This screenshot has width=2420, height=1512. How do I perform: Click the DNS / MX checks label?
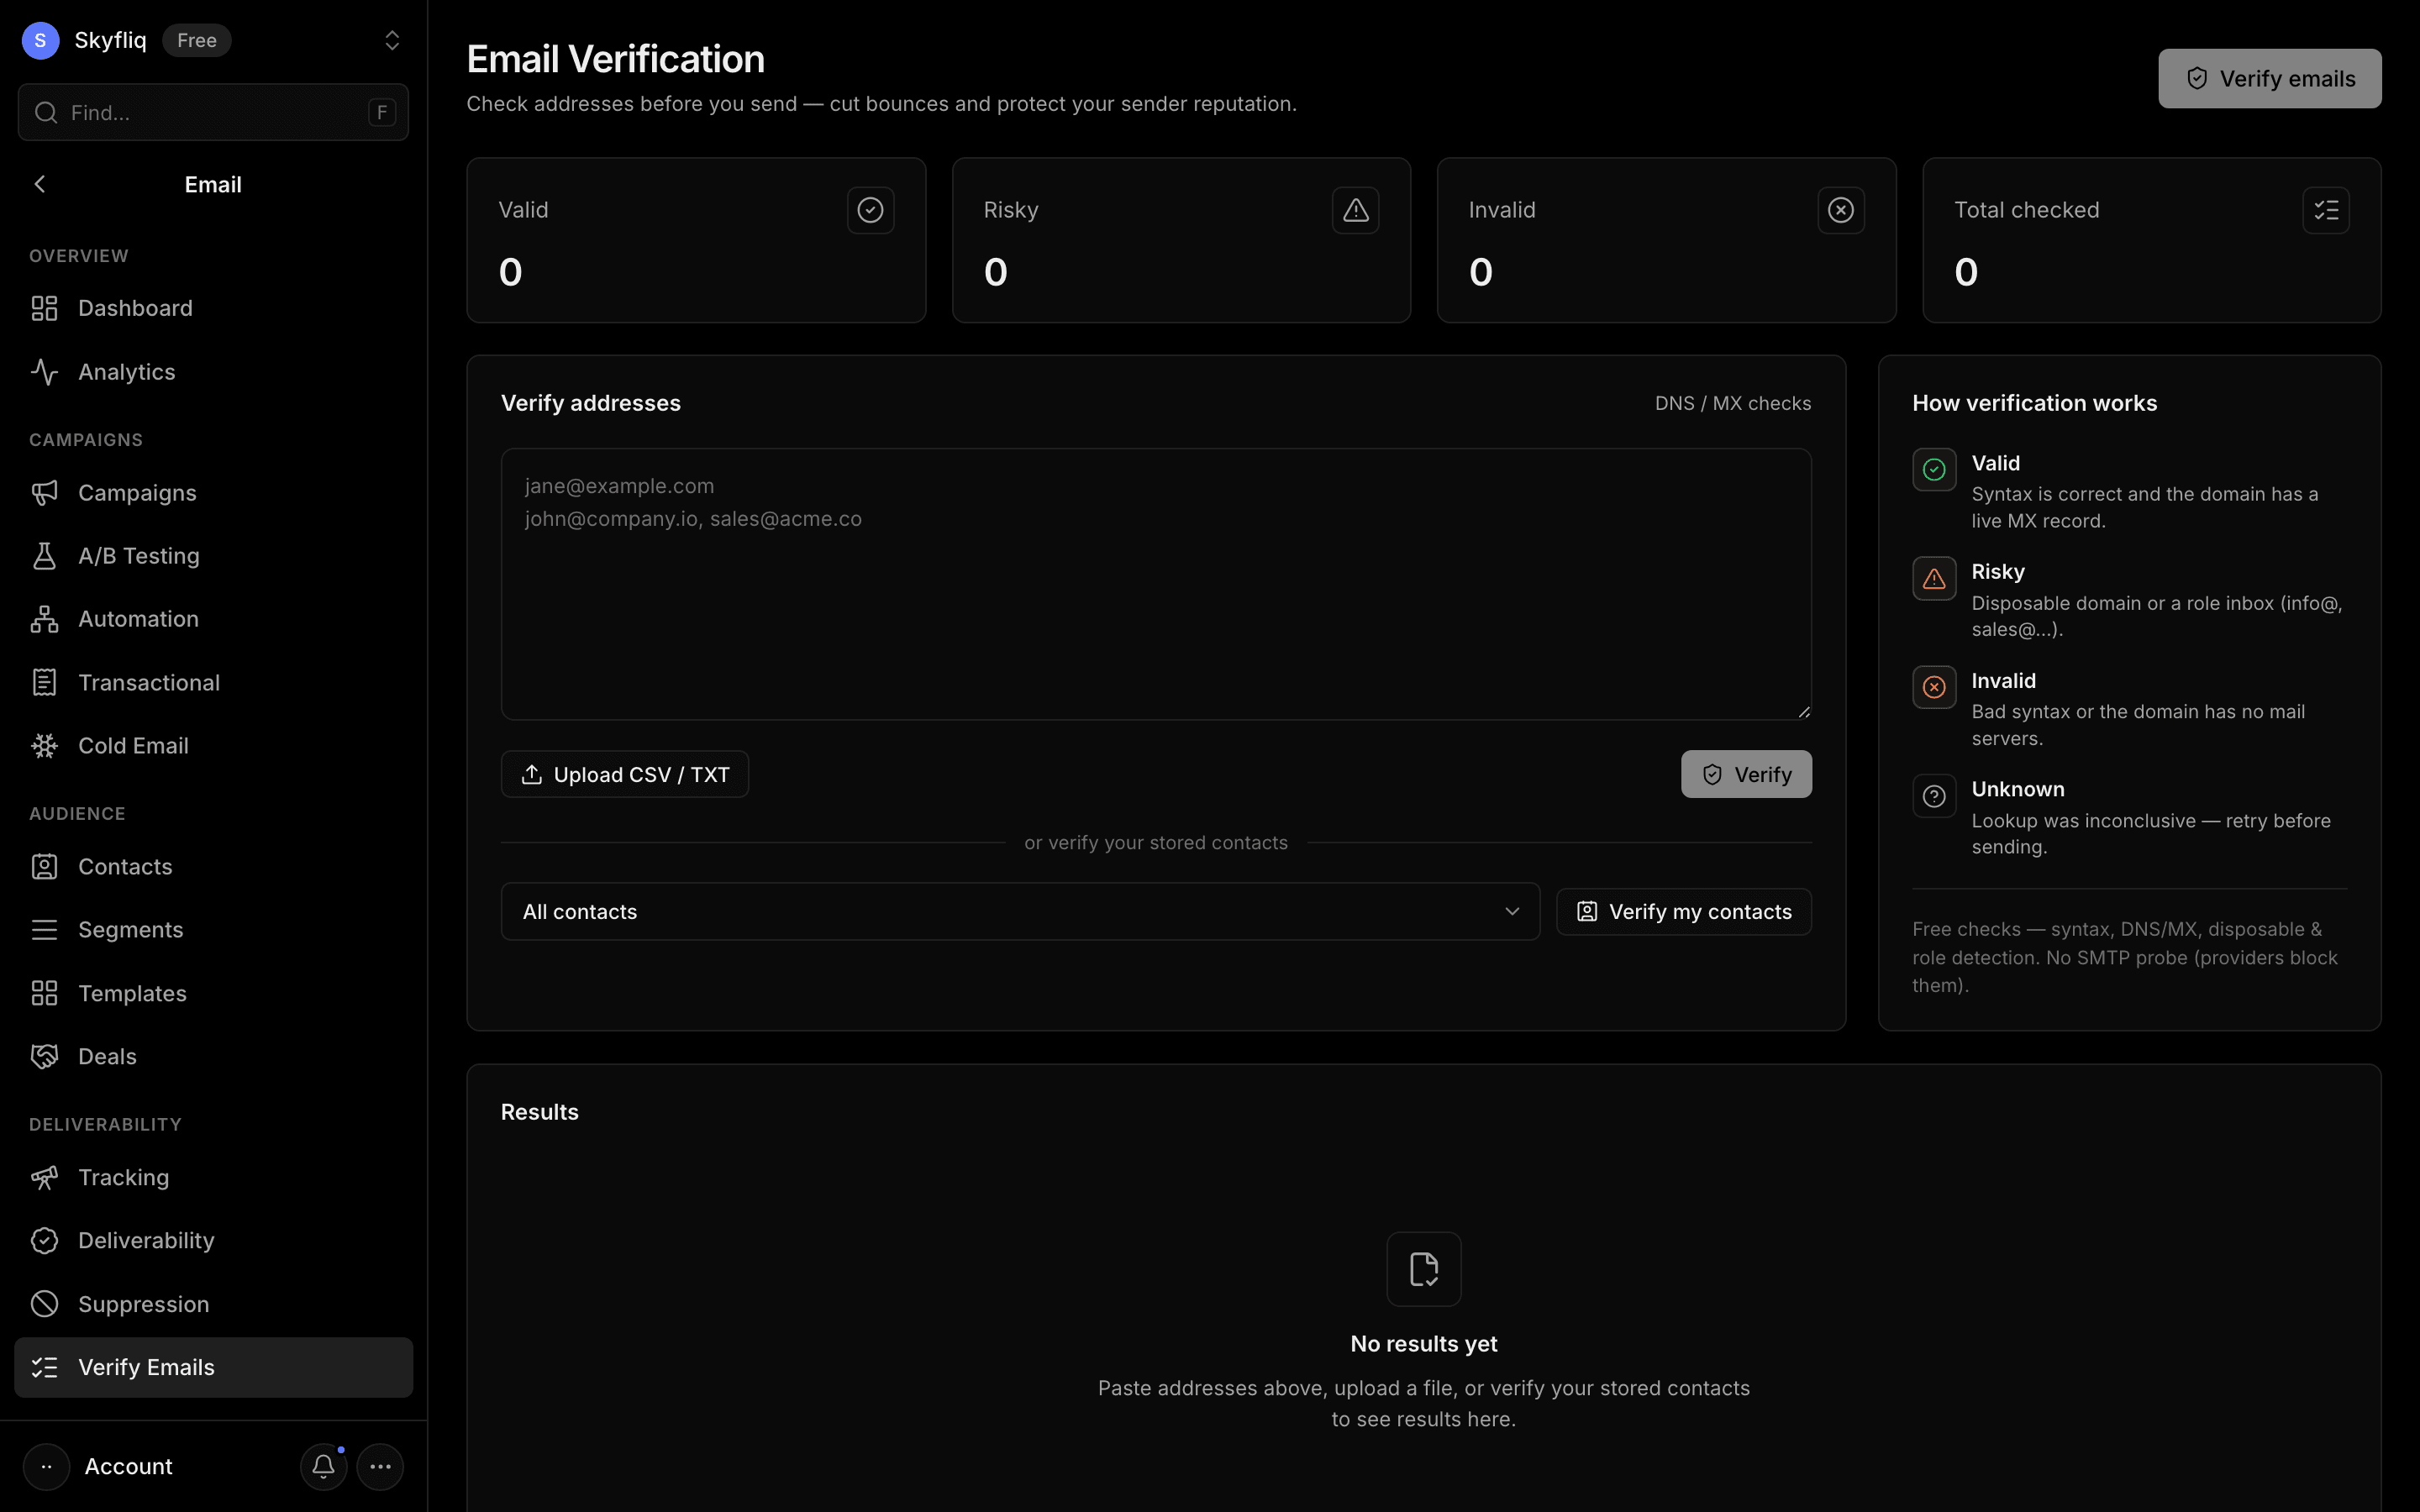1733,403
